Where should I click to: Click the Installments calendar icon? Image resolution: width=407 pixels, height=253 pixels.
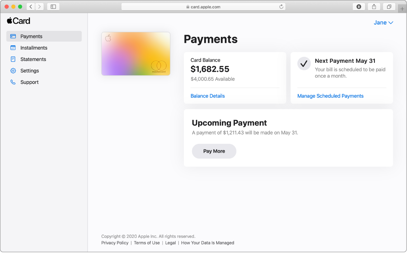point(13,48)
